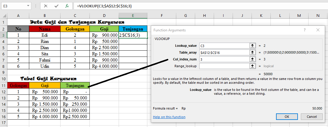Image resolution: width=328 pixels, height=127 pixels.
Task: Open Insert Function via fx icon
Action: click(67, 6)
